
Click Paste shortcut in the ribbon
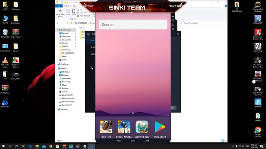click(x=84, y=16)
